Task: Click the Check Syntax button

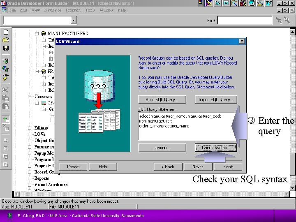Action: click(x=216, y=148)
